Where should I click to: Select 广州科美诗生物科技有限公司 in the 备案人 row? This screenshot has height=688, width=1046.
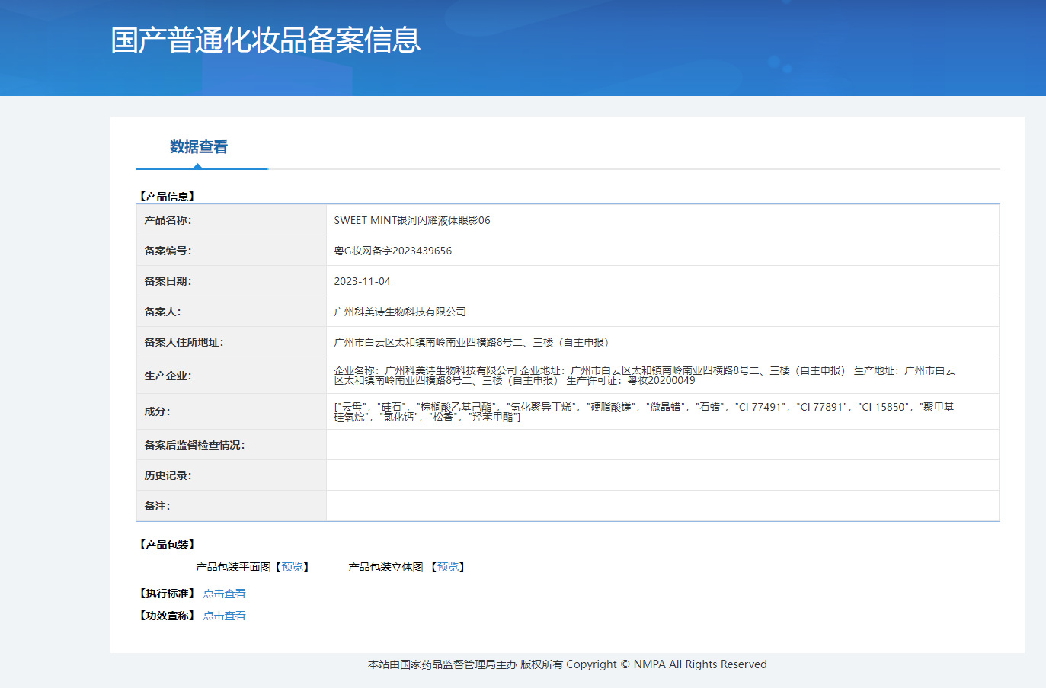tap(400, 312)
